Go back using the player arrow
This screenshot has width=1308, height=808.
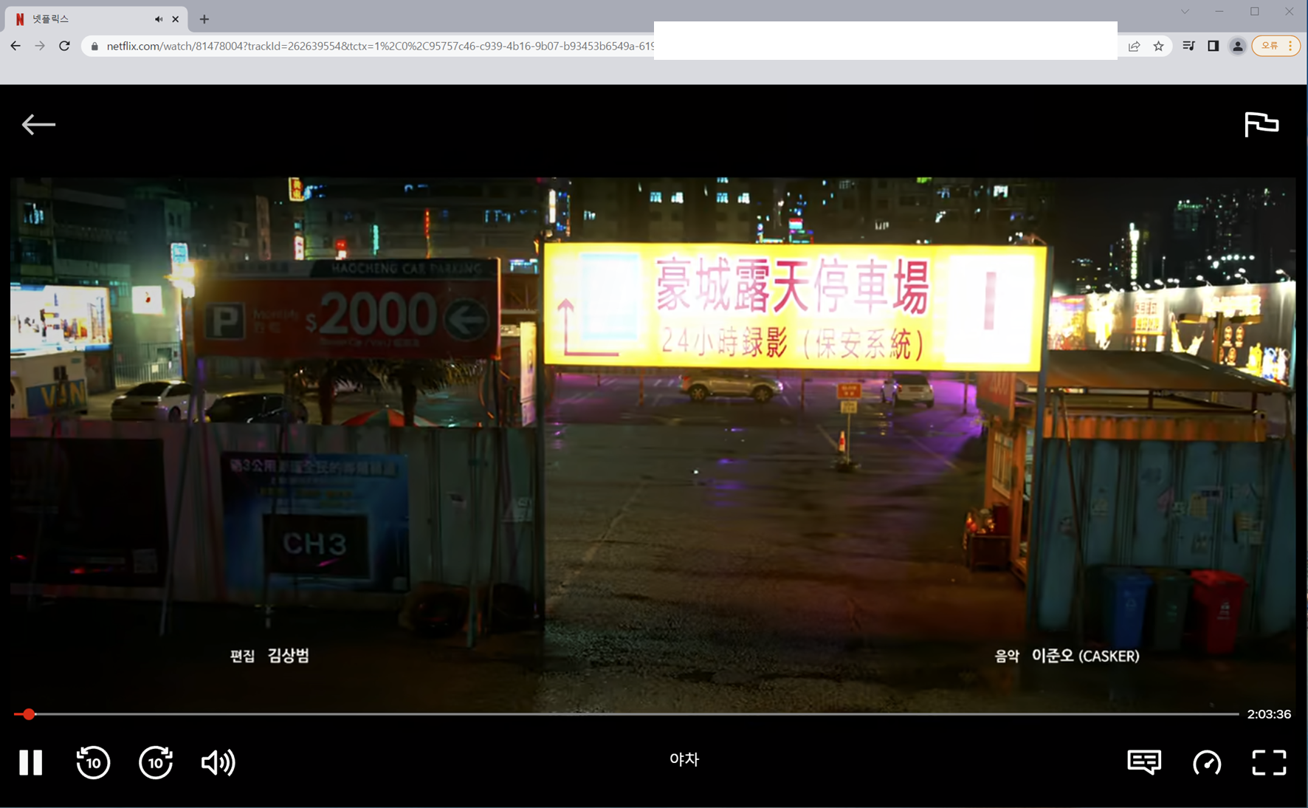tap(38, 124)
